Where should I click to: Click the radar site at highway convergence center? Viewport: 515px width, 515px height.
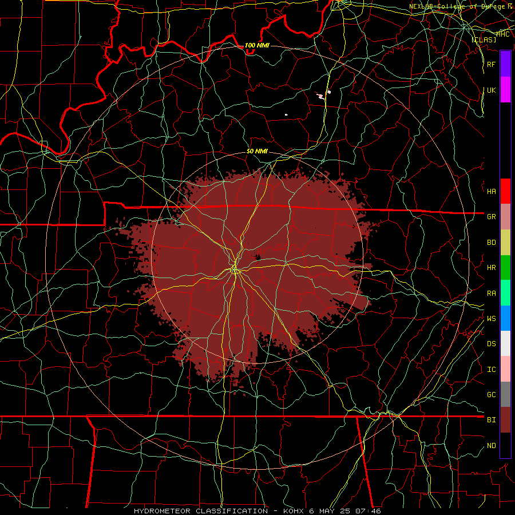coord(235,270)
